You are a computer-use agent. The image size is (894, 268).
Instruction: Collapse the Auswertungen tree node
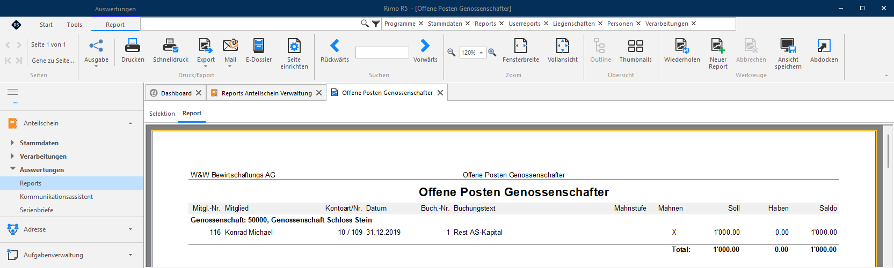tap(12, 169)
